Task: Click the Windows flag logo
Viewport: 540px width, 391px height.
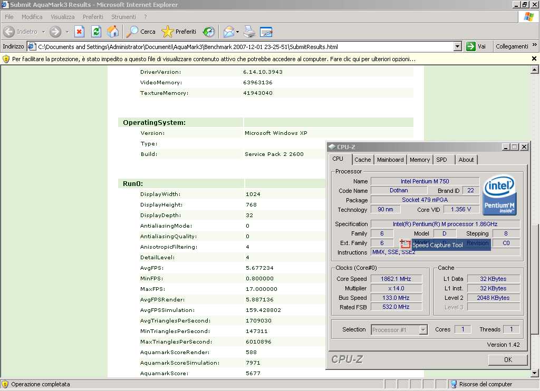Action: 528,16
